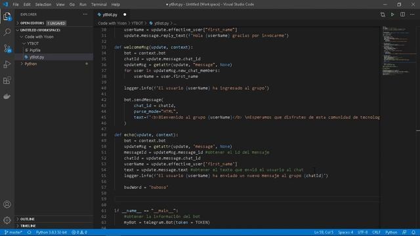This screenshot has width=420, height=236.
Task: Open the Docker view icon
Action: [7, 96]
